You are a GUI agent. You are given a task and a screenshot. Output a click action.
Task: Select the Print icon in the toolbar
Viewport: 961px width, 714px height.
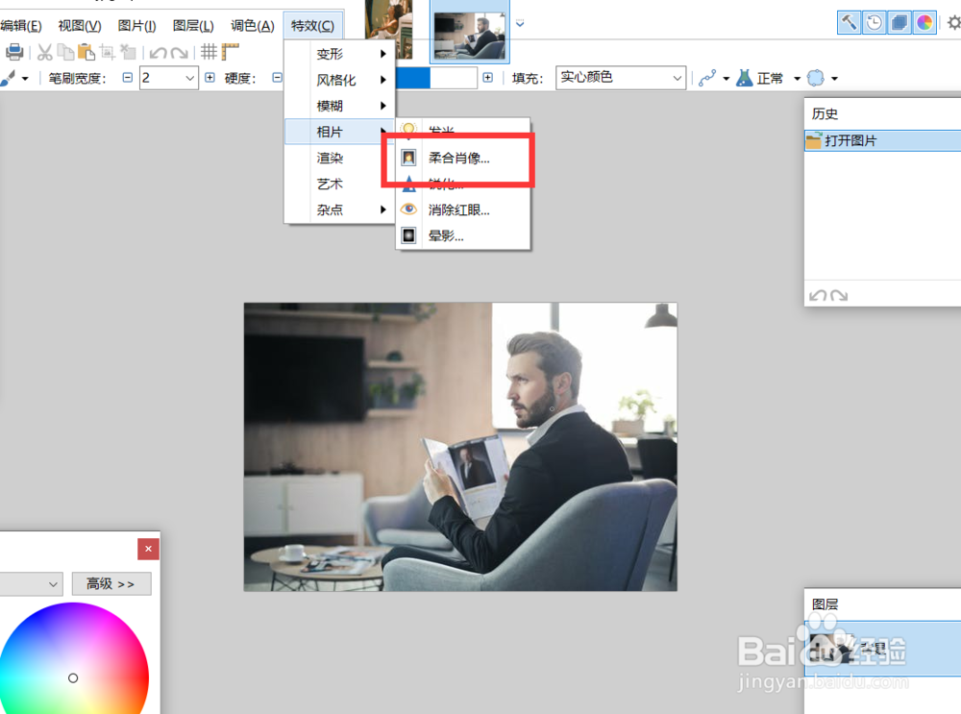(13, 53)
